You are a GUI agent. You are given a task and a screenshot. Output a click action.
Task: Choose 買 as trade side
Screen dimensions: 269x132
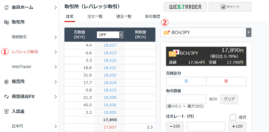point(226,82)
